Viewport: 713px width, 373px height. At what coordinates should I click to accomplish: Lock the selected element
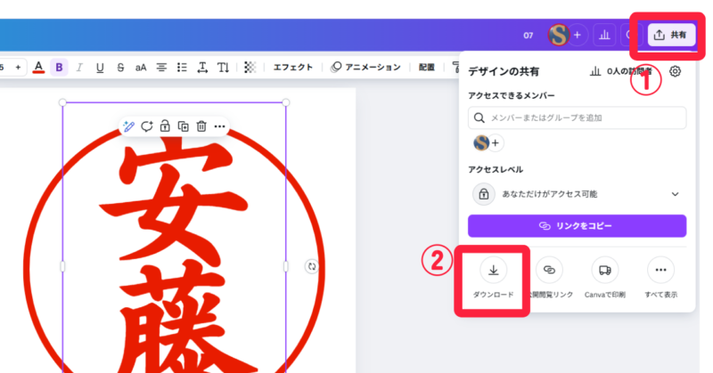tap(165, 126)
